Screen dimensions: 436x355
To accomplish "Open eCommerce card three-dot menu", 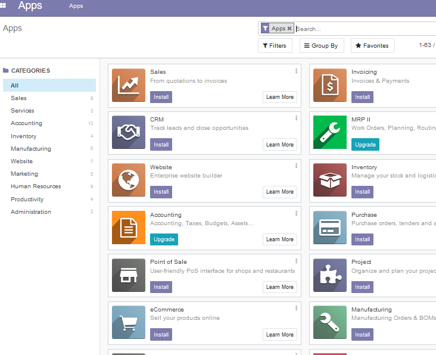I will pos(296,308).
